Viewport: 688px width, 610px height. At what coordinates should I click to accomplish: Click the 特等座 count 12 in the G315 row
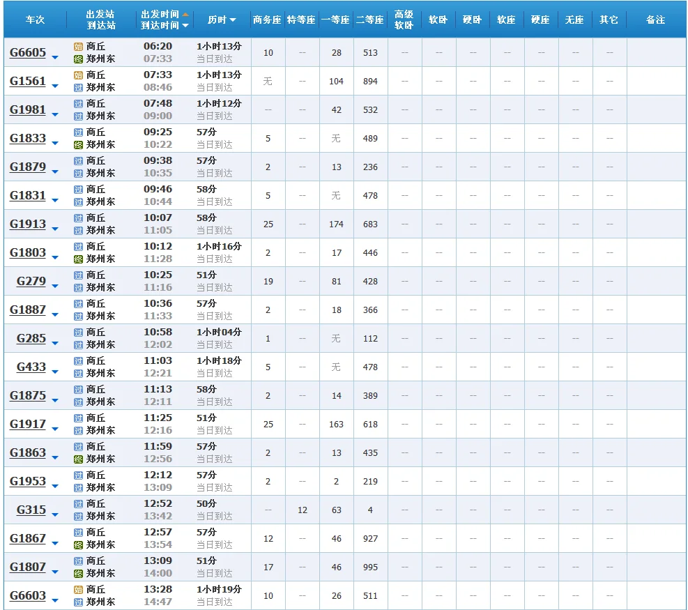pyautogui.click(x=302, y=510)
